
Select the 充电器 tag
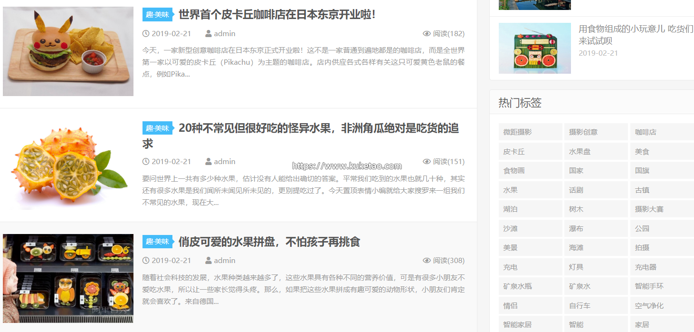coord(662,267)
